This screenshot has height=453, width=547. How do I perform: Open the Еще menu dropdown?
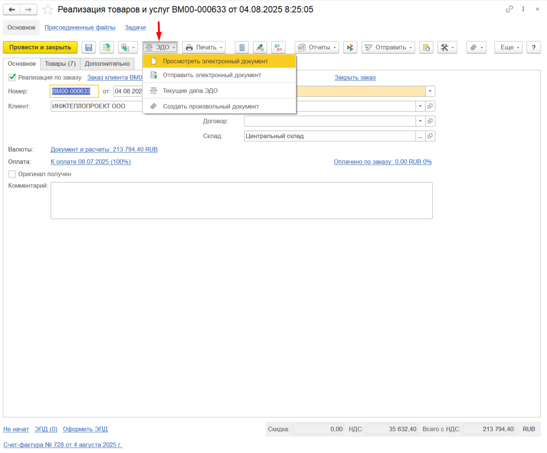(x=508, y=48)
